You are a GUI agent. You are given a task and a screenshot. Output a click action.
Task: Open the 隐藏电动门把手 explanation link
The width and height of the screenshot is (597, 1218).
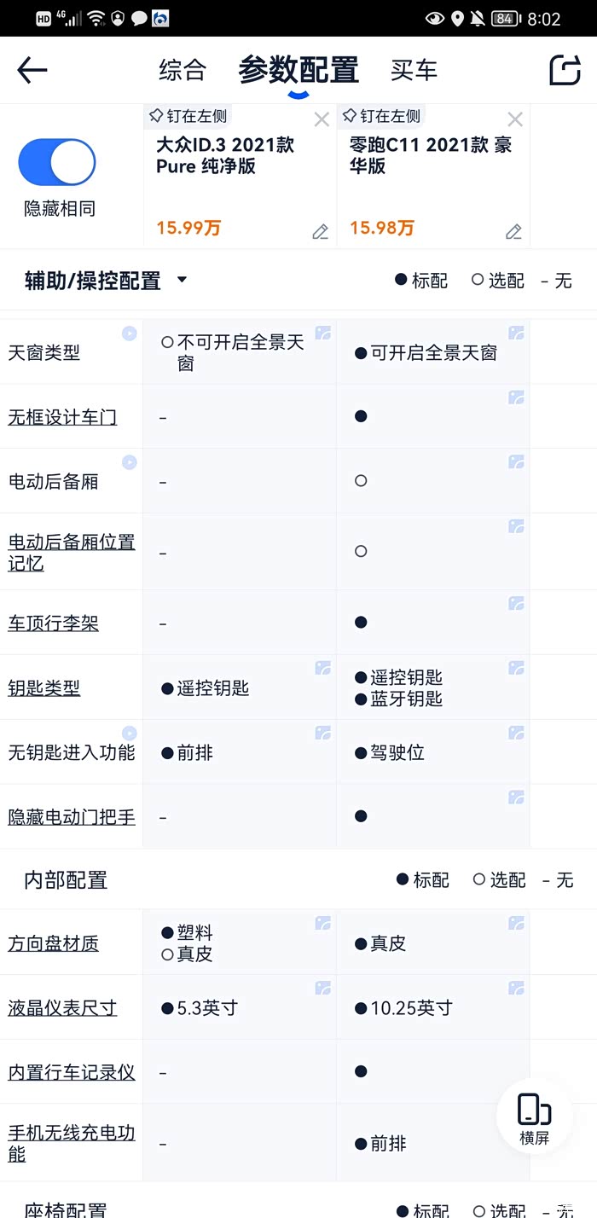click(x=72, y=817)
